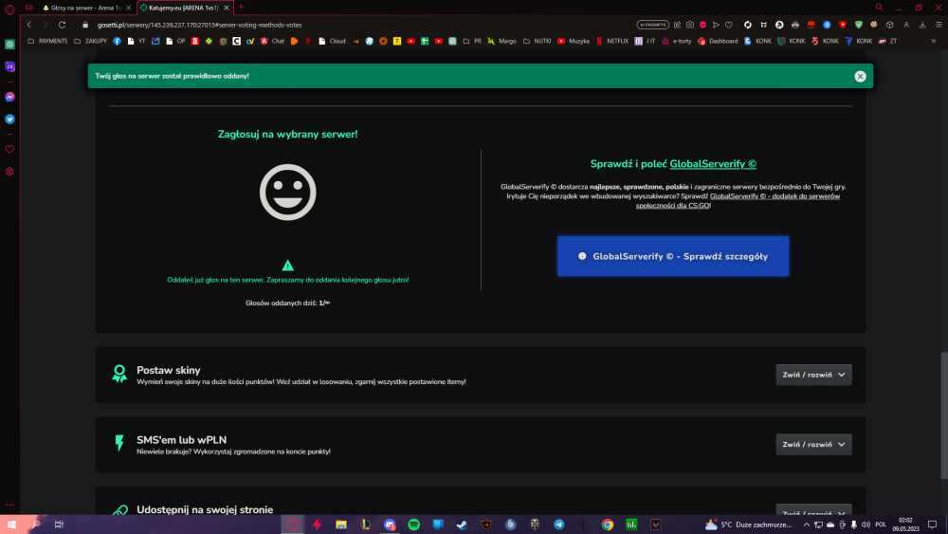Open the NETFLIX bookmark

click(x=611, y=41)
